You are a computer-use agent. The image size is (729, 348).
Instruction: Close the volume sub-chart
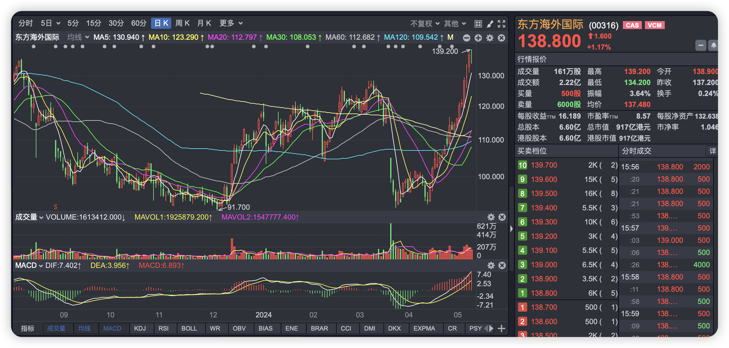point(502,217)
